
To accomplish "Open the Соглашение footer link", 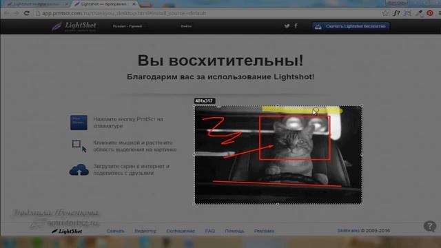I will pos(181,231).
